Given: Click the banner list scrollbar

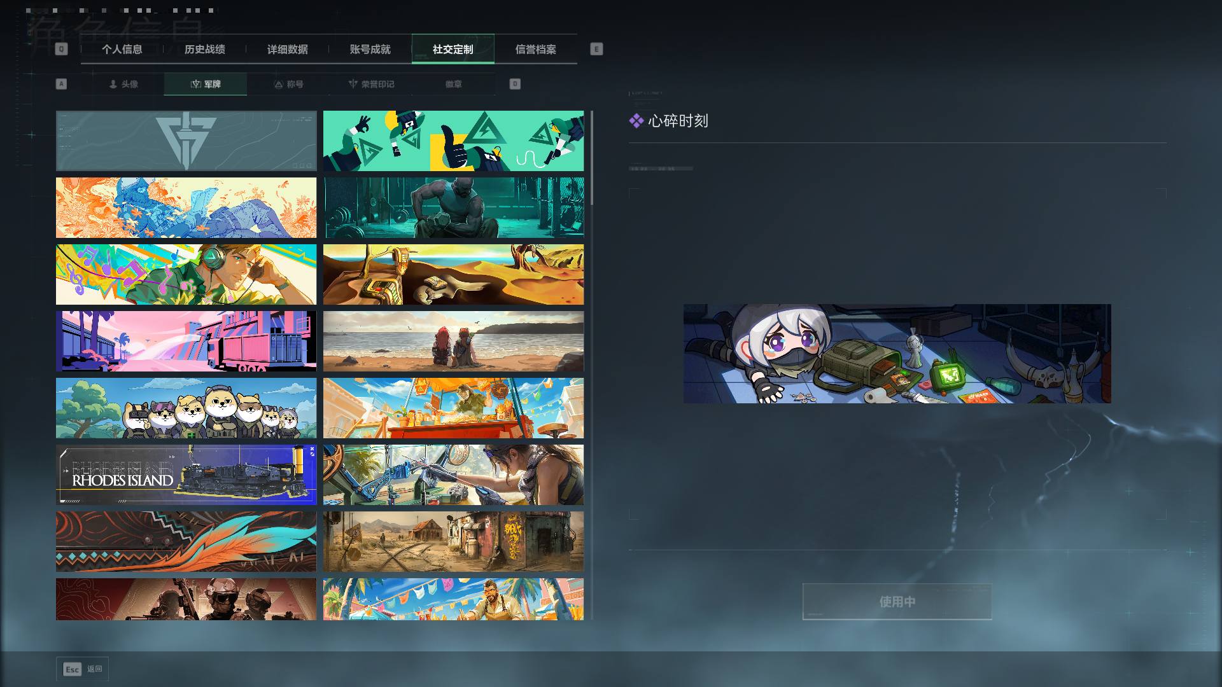Looking at the screenshot, I should point(592,158).
